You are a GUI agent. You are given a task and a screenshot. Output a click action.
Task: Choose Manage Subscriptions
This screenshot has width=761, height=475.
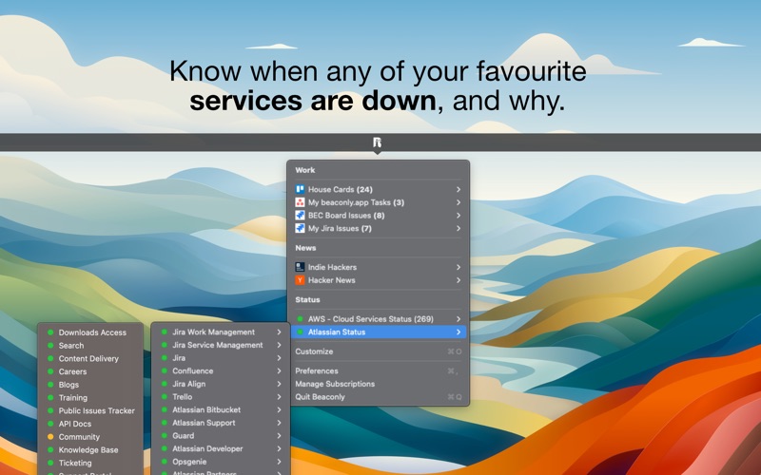click(x=379, y=384)
